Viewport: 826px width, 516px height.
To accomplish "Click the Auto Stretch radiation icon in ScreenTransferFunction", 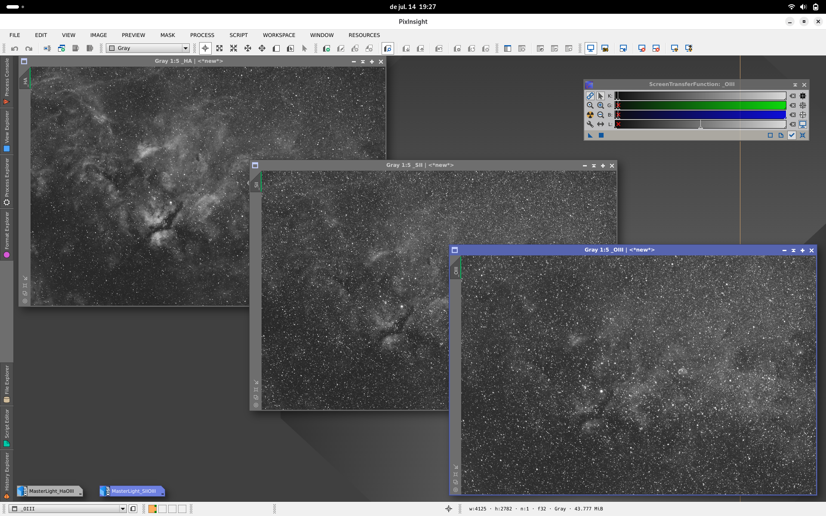I will pos(590,115).
